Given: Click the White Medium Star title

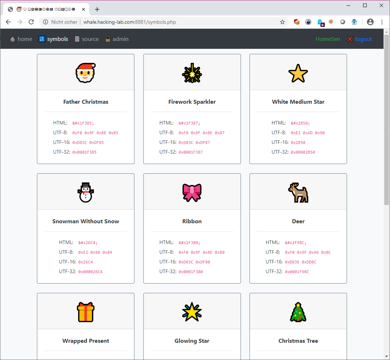Looking at the screenshot, I should point(298,102).
